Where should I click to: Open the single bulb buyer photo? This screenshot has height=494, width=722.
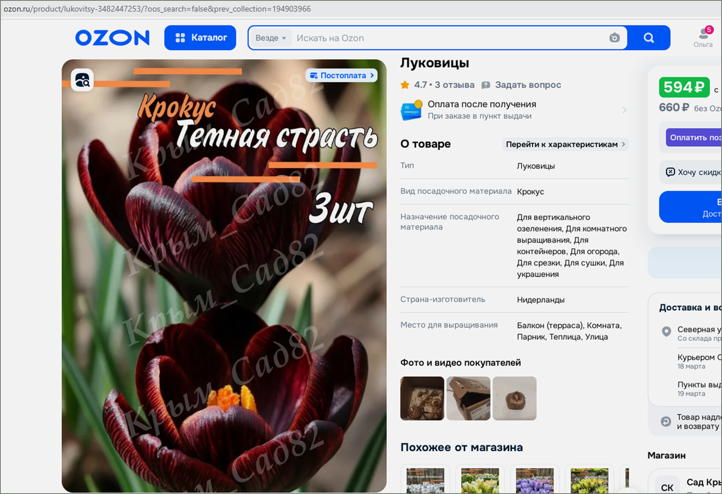tap(514, 398)
